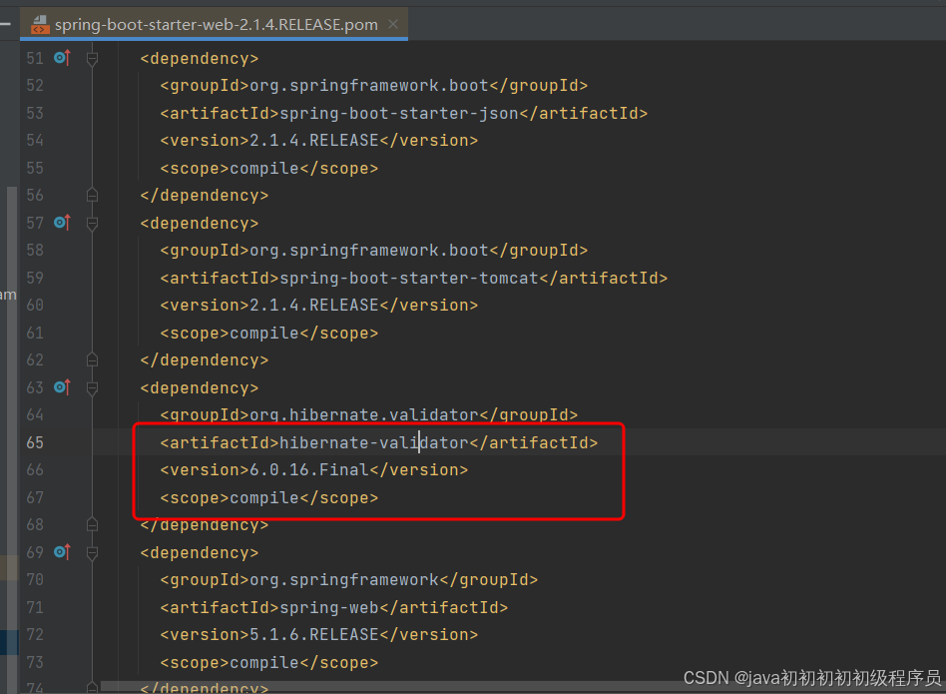Collapse the dependency block at line 63
Viewport: 946px width, 694px height.
click(x=93, y=388)
